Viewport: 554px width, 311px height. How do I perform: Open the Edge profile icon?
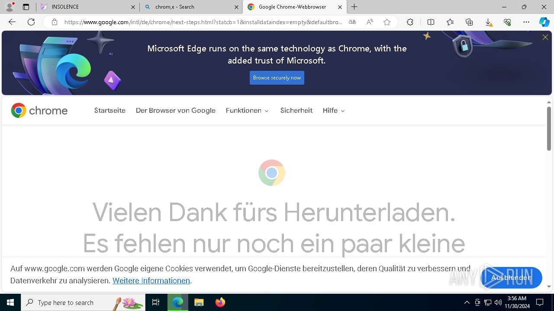10,7
